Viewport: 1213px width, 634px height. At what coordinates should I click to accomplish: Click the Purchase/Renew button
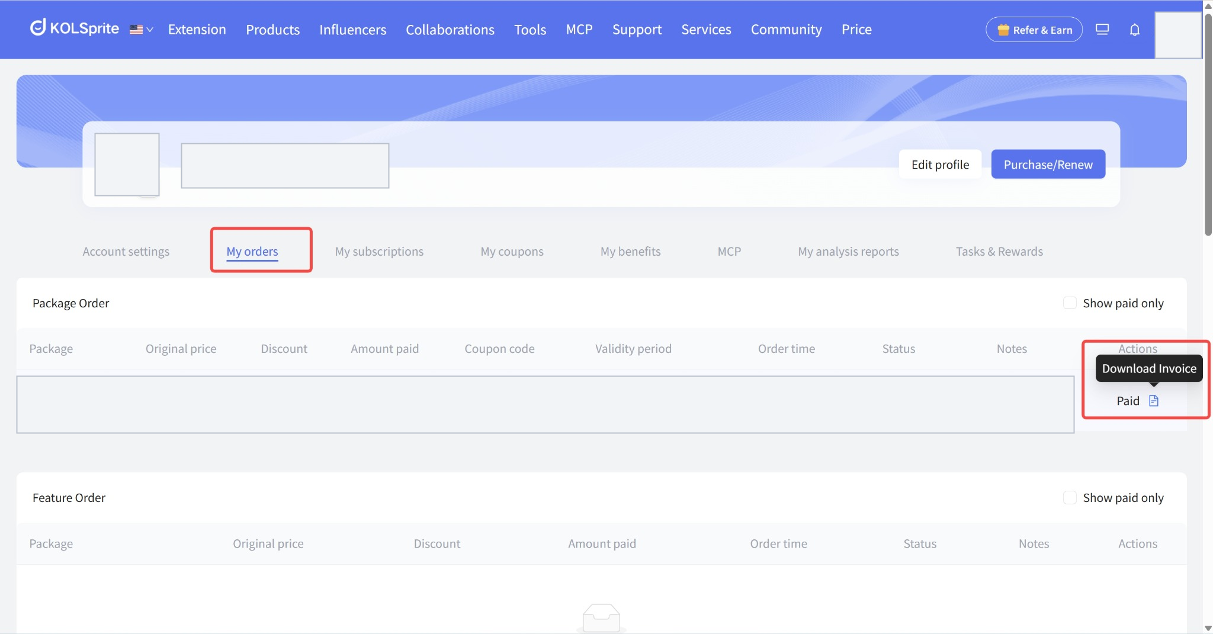point(1048,165)
